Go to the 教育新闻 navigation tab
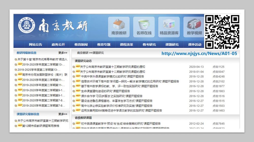This screenshot has width=254, height=142. click(x=81, y=45)
